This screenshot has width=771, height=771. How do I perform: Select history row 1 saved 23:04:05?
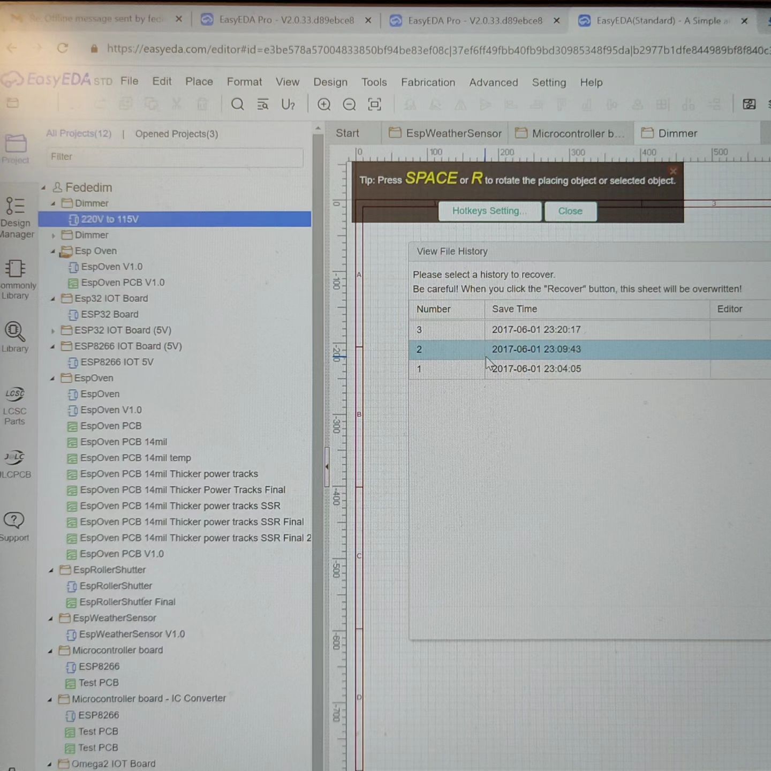(x=589, y=369)
